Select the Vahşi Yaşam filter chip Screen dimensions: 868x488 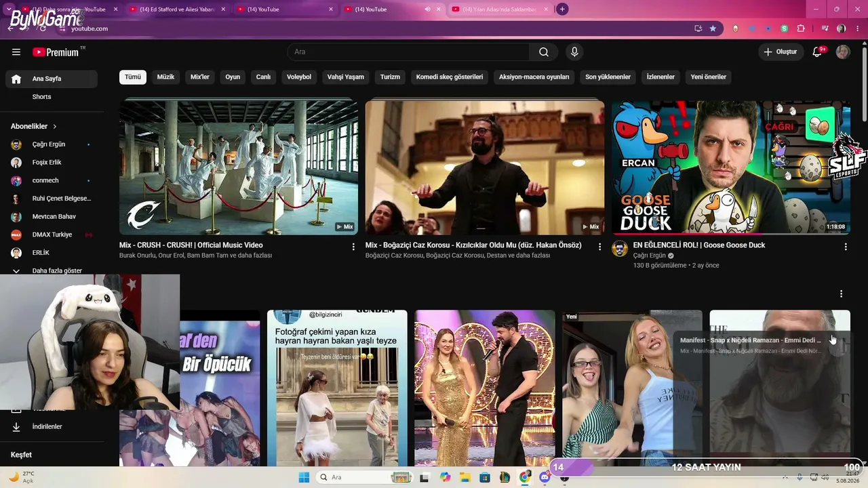tap(346, 77)
